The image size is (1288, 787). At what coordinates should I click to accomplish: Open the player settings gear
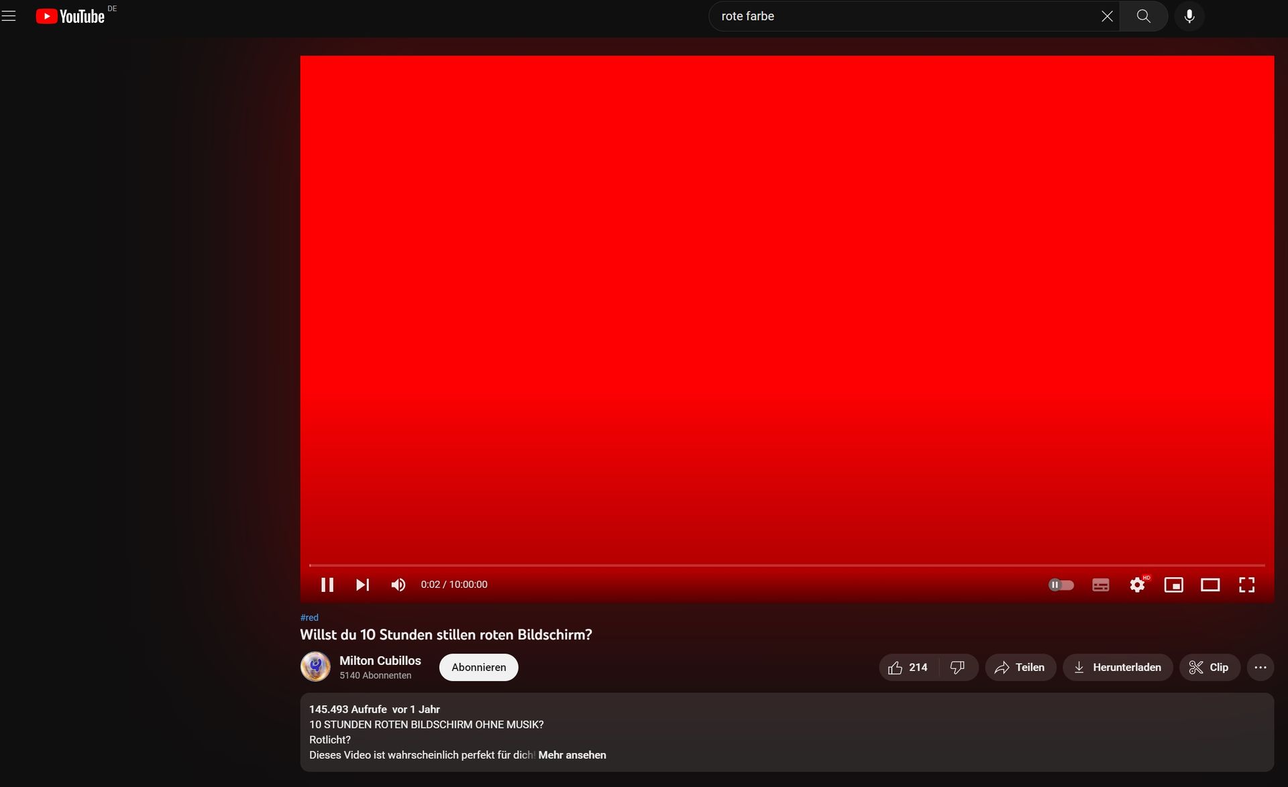pyautogui.click(x=1137, y=585)
